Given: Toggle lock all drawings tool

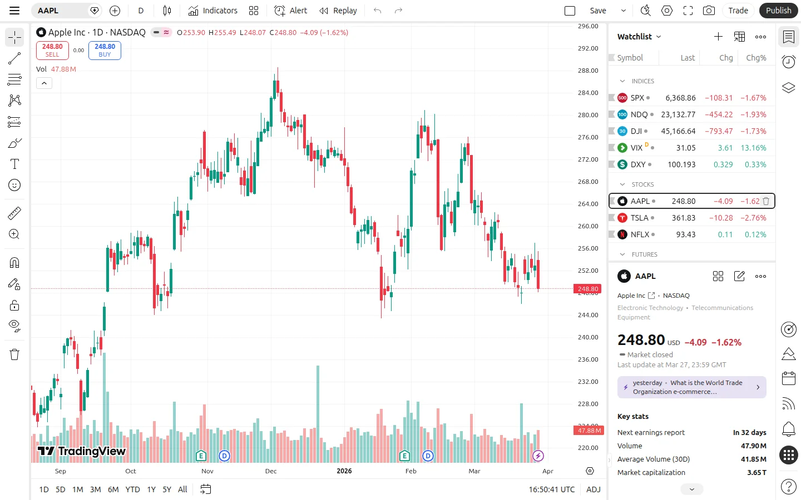Looking at the screenshot, I should pos(14,305).
